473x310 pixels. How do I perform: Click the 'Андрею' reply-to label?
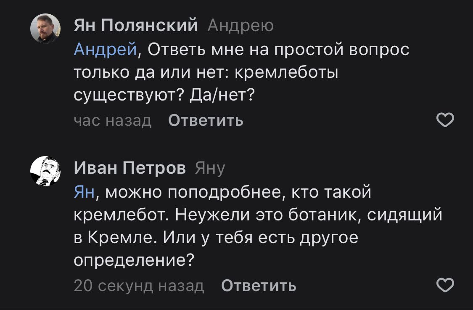[240, 26]
